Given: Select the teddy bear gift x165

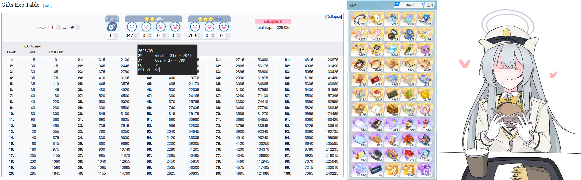Looking at the screenshot, I should coord(360,79).
